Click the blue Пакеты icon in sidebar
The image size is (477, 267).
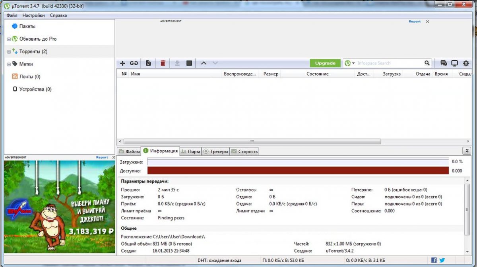pos(15,26)
